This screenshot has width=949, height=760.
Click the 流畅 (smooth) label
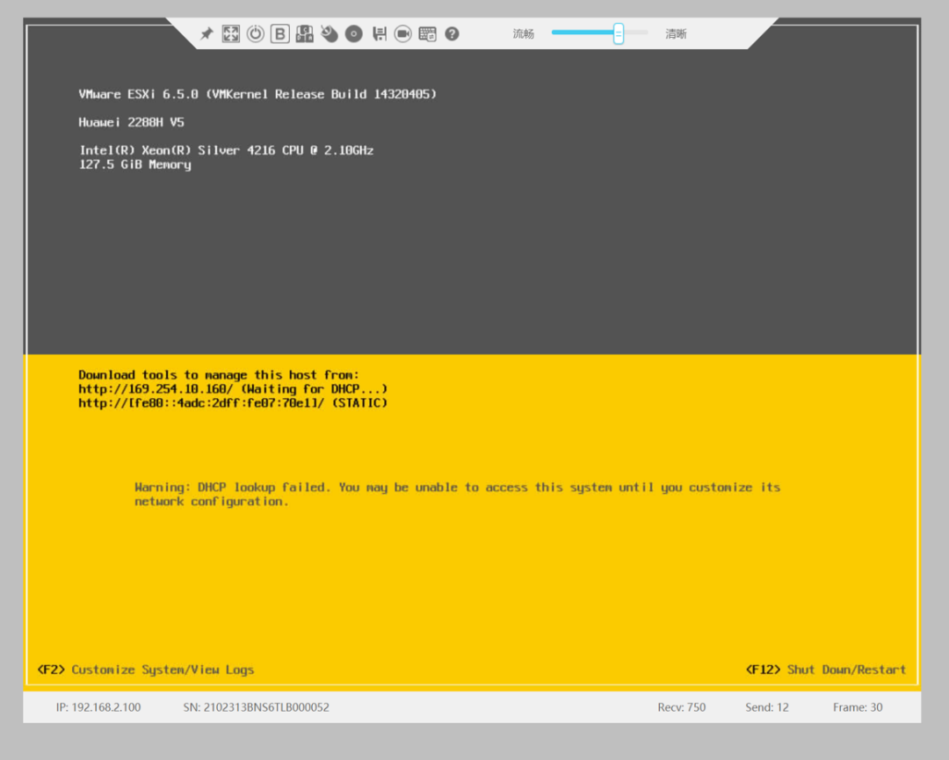524,34
